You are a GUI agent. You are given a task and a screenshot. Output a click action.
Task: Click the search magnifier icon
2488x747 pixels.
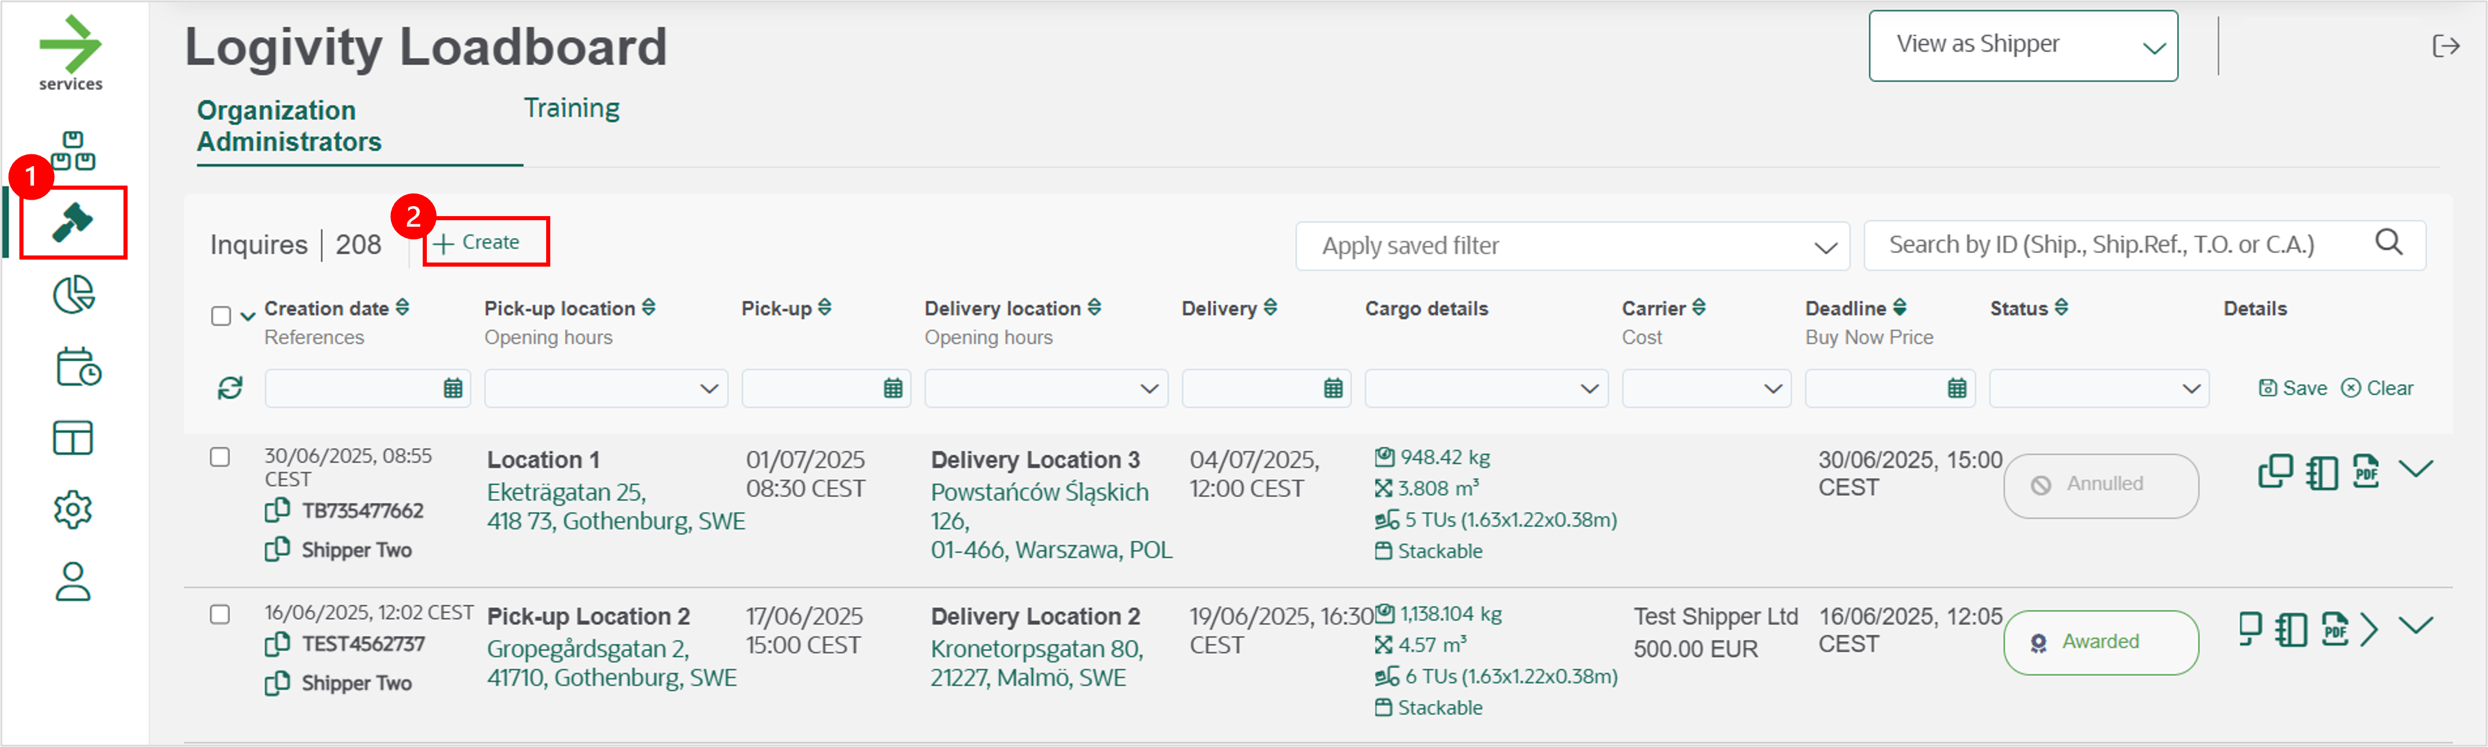pyautogui.click(x=2389, y=241)
